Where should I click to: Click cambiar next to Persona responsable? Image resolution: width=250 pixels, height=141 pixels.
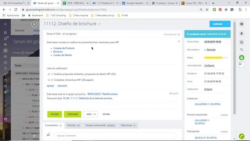[224, 115]
